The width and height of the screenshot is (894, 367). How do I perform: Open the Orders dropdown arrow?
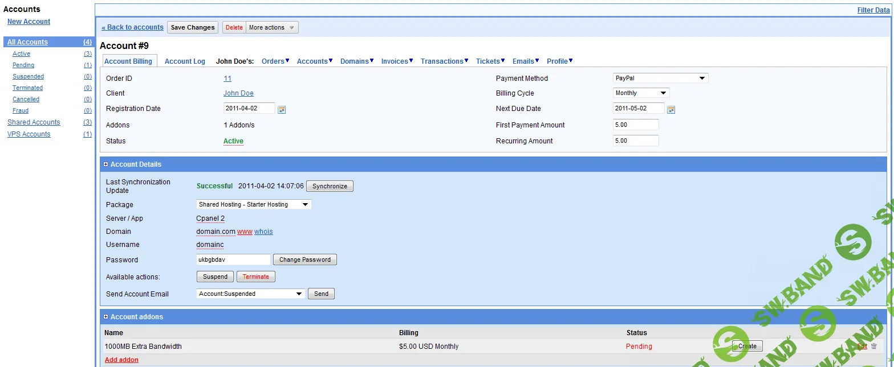pyautogui.click(x=287, y=61)
